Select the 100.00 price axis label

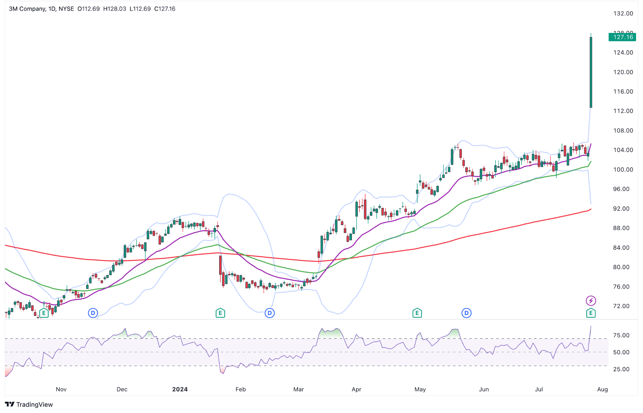click(623, 170)
